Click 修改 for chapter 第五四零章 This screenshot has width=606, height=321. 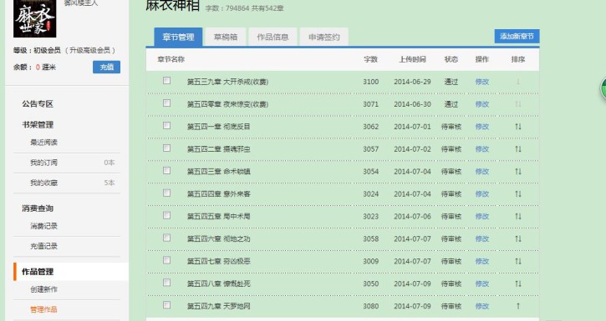click(x=482, y=104)
